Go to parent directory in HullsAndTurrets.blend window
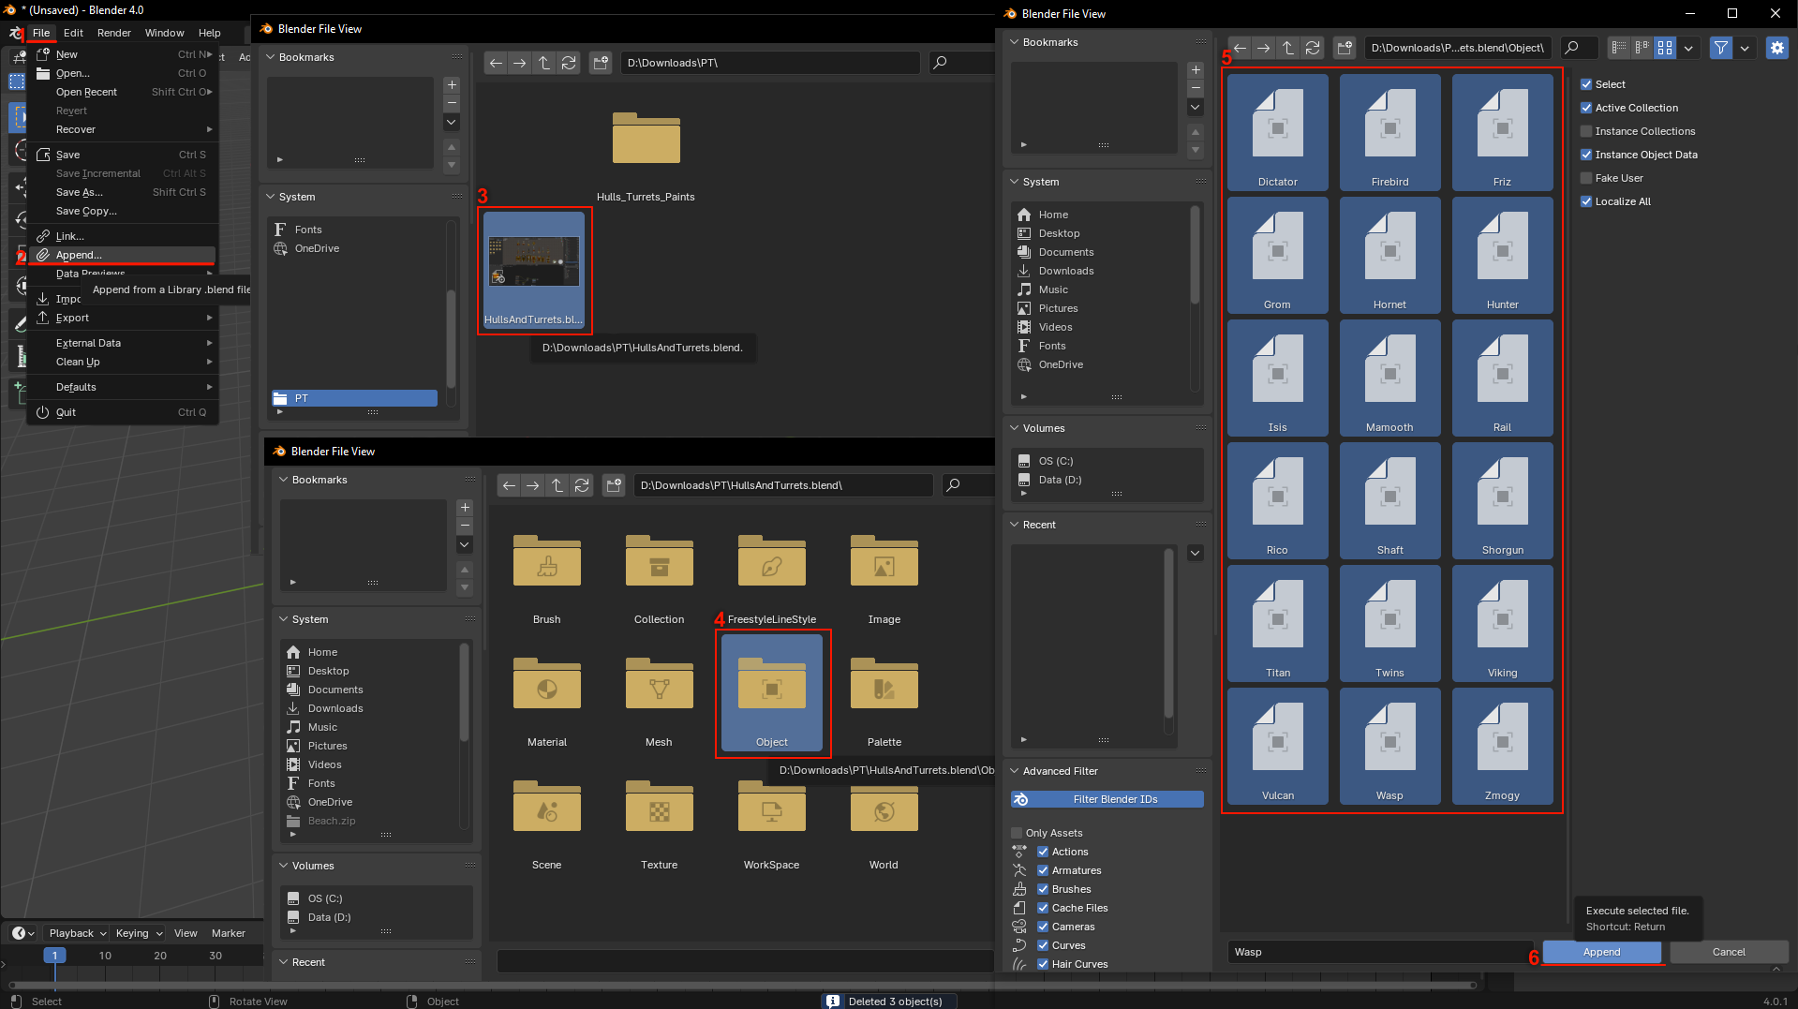The width and height of the screenshot is (1798, 1009). click(x=557, y=485)
